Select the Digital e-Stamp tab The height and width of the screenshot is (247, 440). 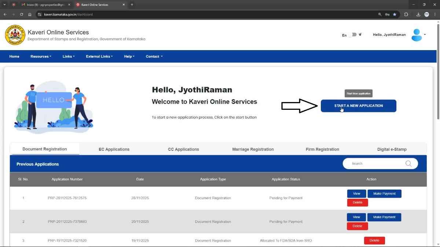[392, 149]
